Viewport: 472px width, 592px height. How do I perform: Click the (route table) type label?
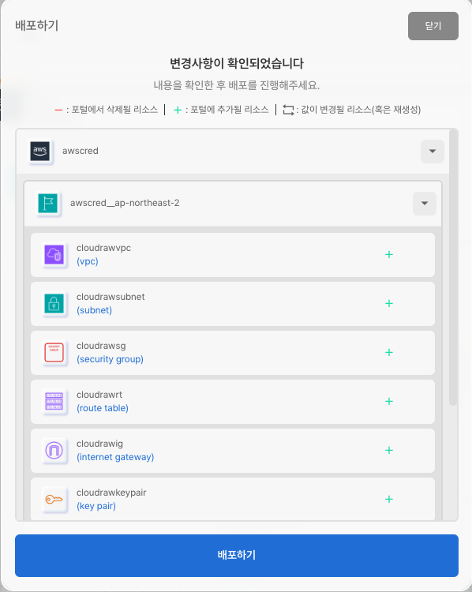click(103, 408)
